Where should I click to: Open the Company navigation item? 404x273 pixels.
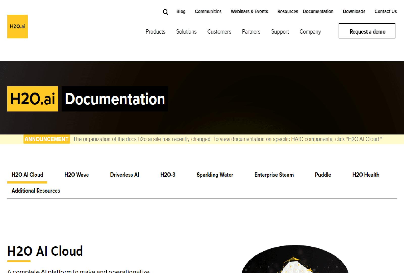coord(310,32)
